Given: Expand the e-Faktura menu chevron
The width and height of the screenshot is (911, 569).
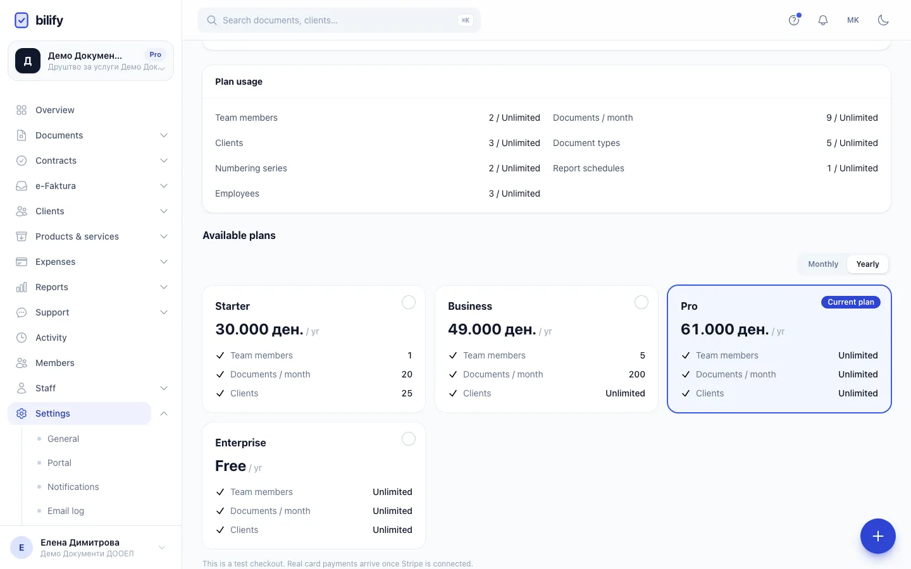Looking at the screenshot, I should point(164,186).
